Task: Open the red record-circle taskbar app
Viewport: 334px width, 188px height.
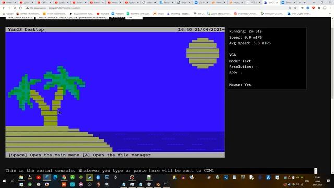Action: 132,178
